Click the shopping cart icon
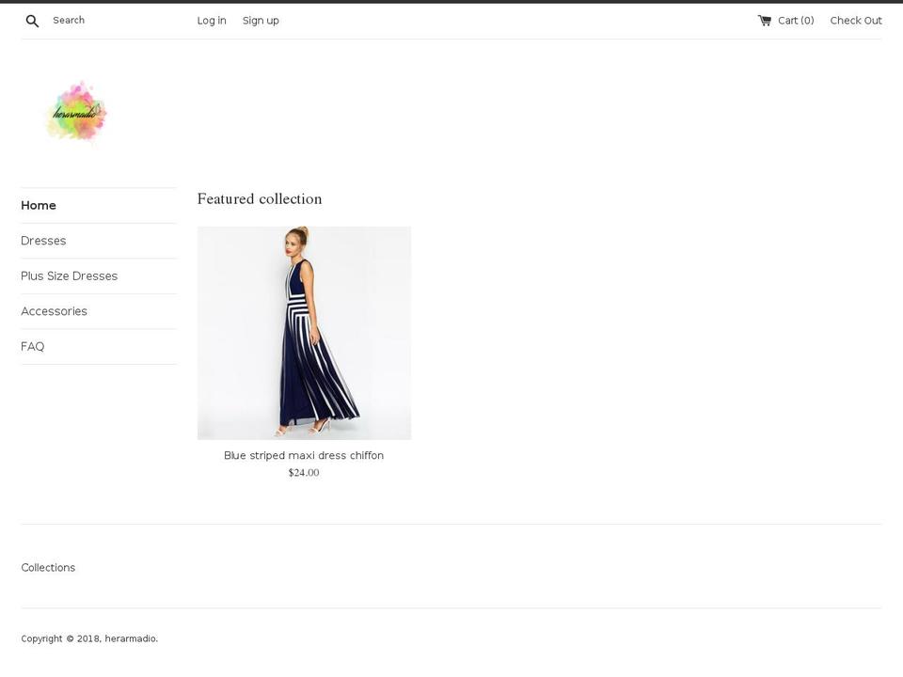The height and width of the screenshot is (677, 903). [x=764, y=21]
